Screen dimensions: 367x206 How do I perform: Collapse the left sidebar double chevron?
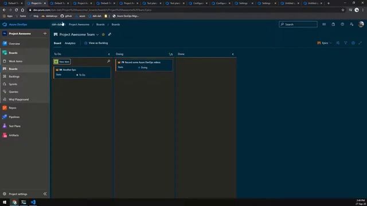coord(45,194)
